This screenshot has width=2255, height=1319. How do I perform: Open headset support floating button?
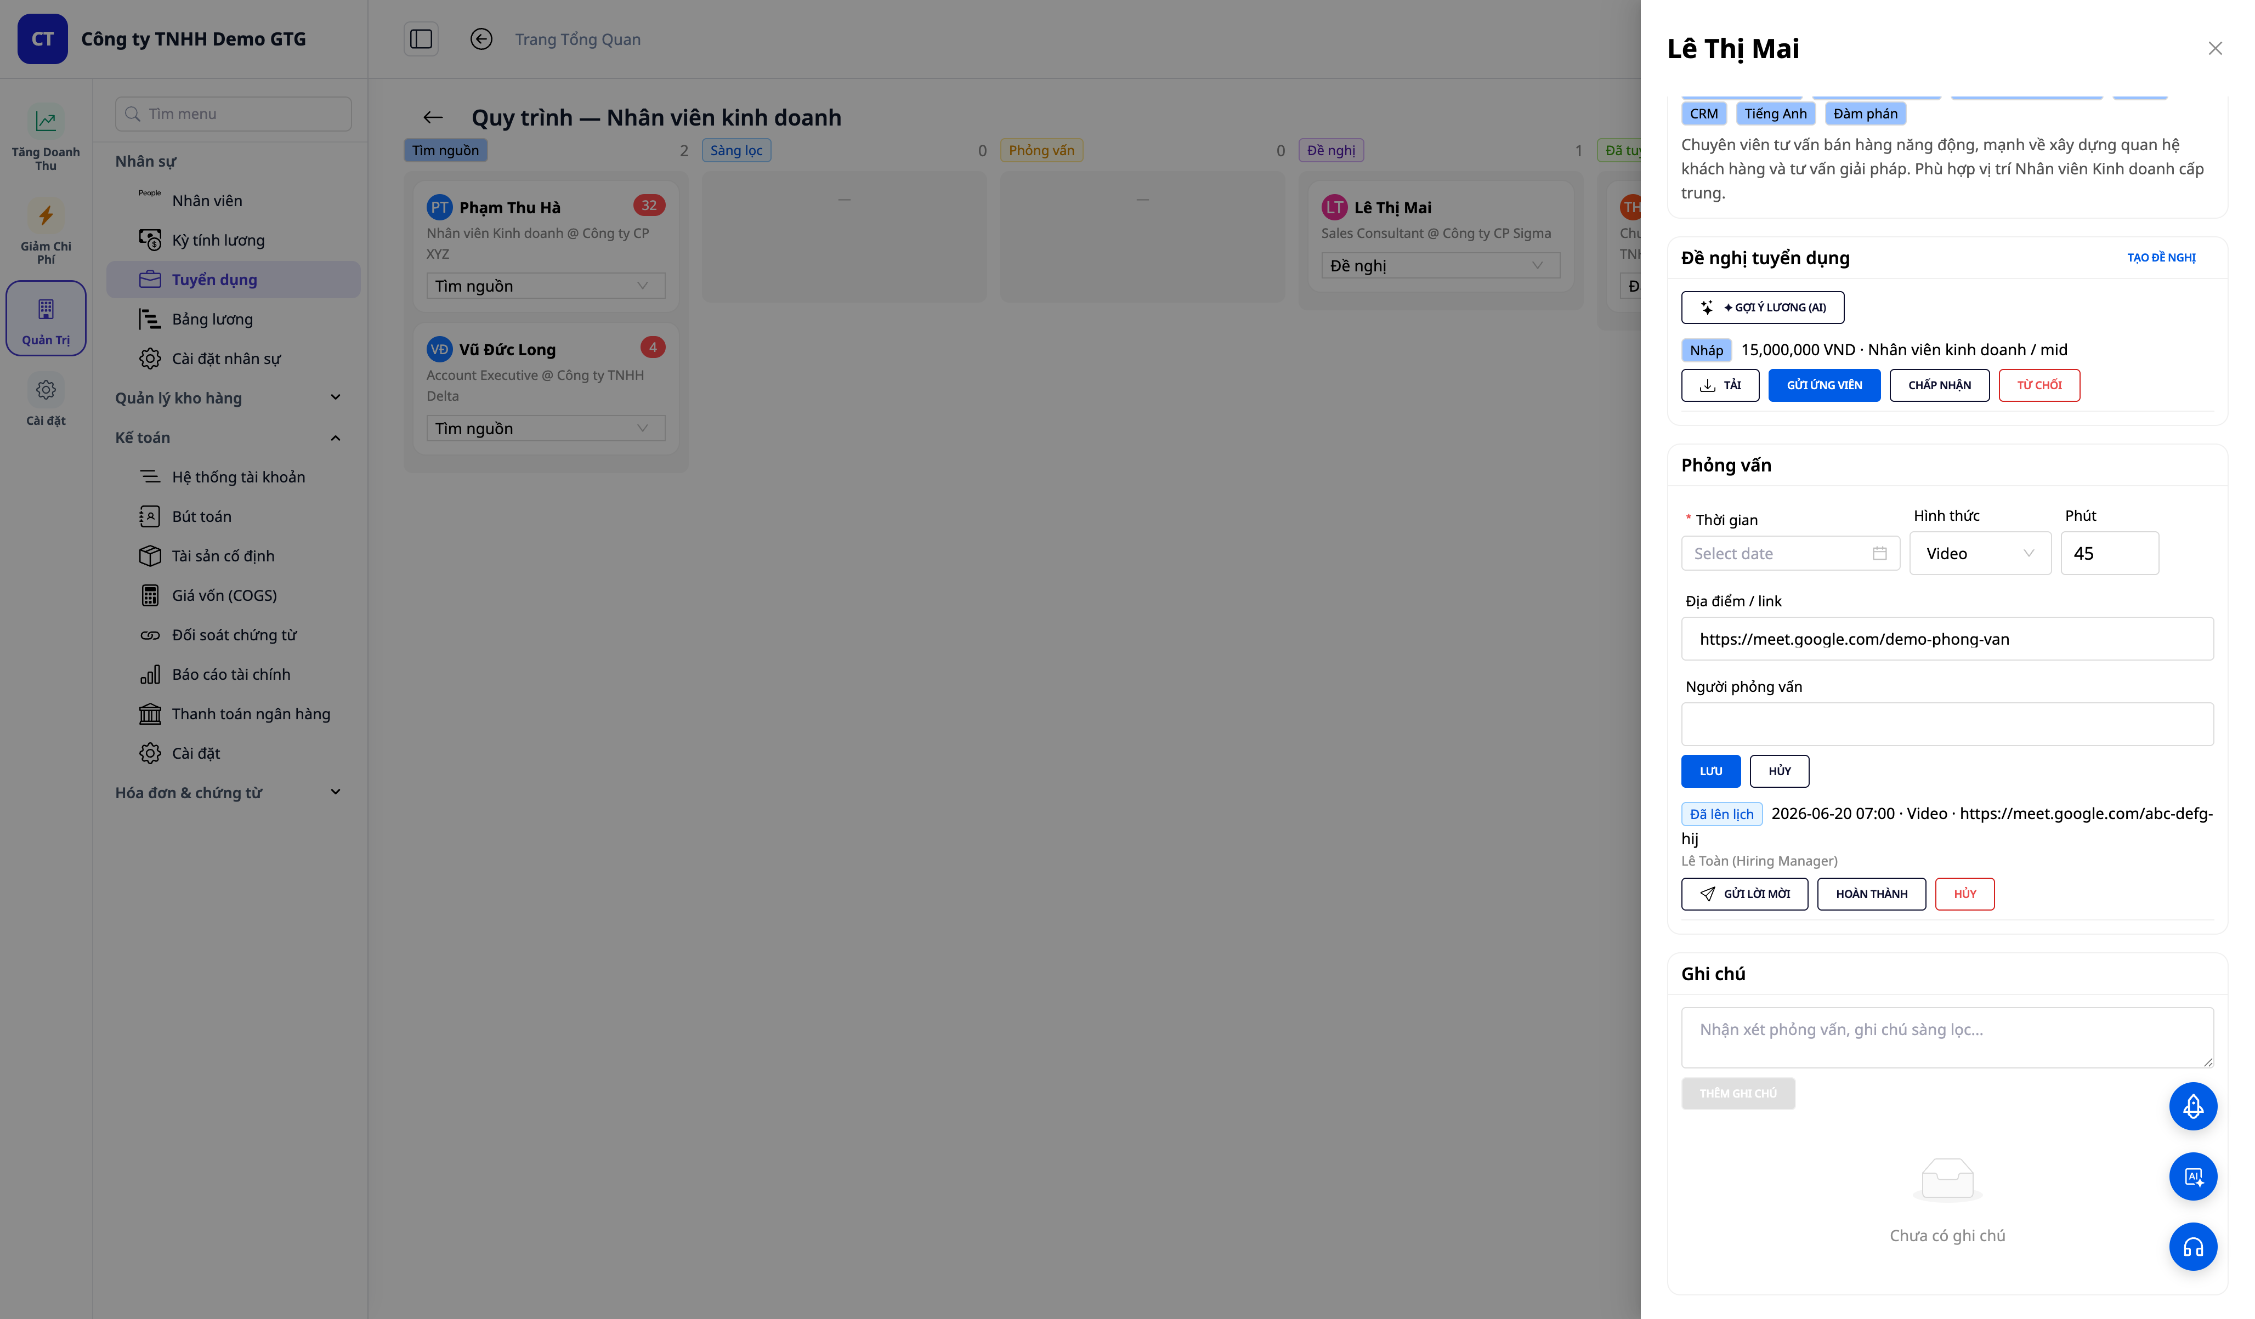tap(2192, 1247)
